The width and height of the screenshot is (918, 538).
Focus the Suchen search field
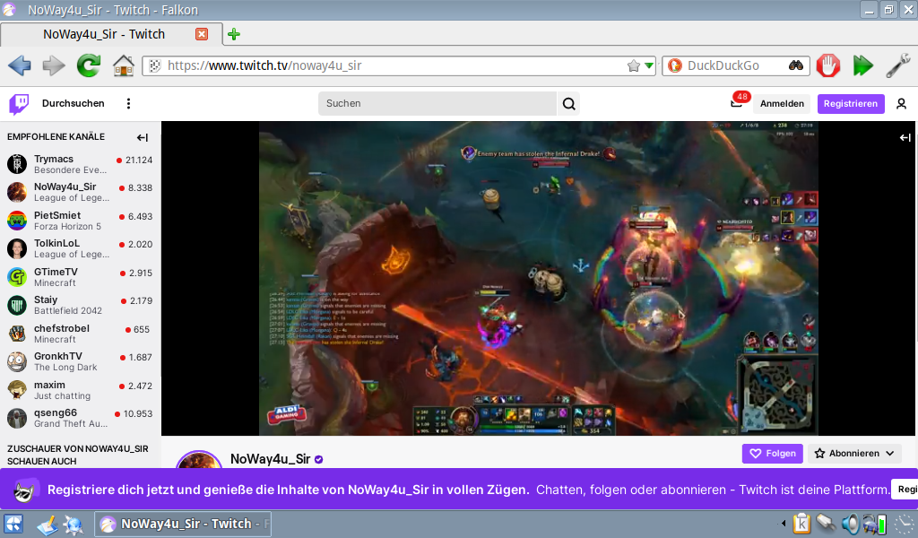(x=437, y=104)
